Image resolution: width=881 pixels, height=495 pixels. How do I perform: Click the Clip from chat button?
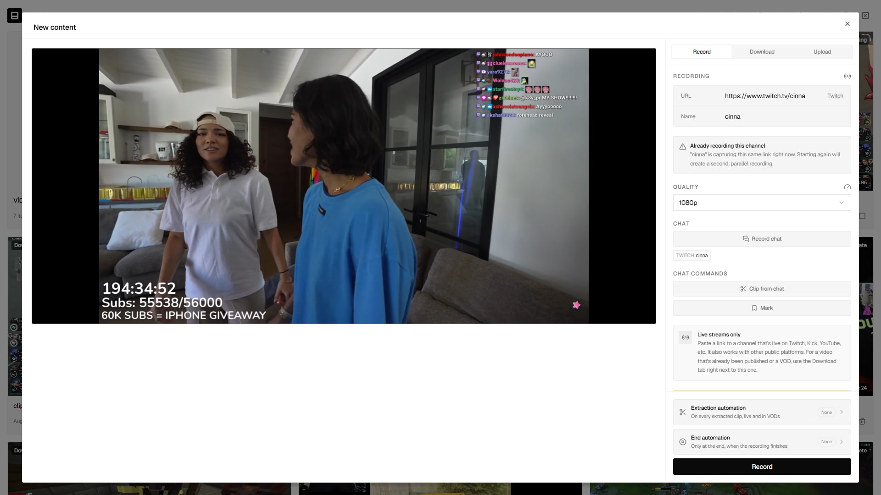(x=762, y=289)
